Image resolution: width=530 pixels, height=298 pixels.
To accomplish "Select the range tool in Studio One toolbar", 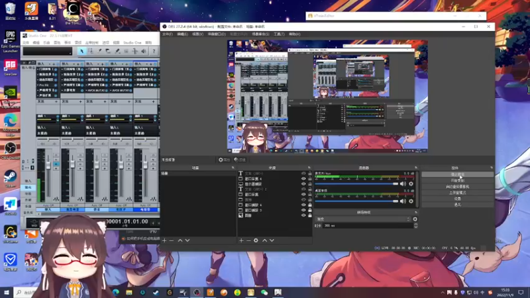I will point(91,51).
